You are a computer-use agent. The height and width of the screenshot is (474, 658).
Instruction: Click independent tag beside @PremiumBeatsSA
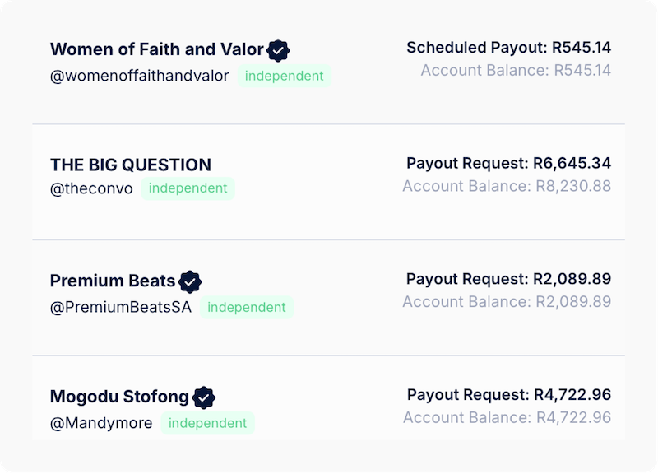246,307
